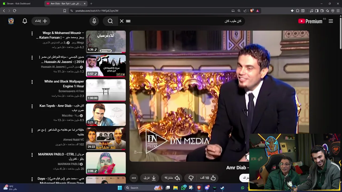
Task: Click the Create (إنشاء) button
Action: point(41,21)
